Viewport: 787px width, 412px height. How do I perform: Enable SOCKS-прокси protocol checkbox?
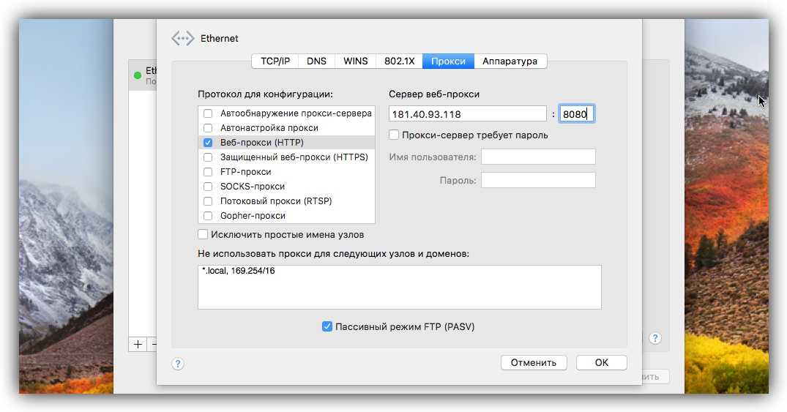pyautogui.click(x=208, y=187)
